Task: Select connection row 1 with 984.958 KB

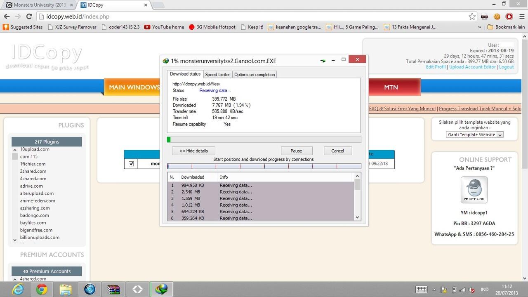Action: pos(261,185)
